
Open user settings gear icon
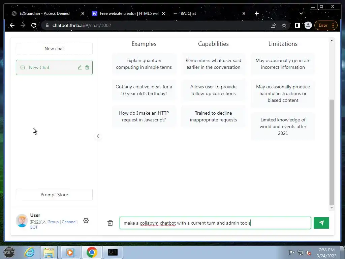click(86, 221)
